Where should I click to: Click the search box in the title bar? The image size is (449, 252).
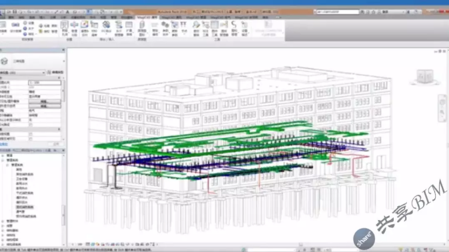pyautogui.click(x=337, y=12)
